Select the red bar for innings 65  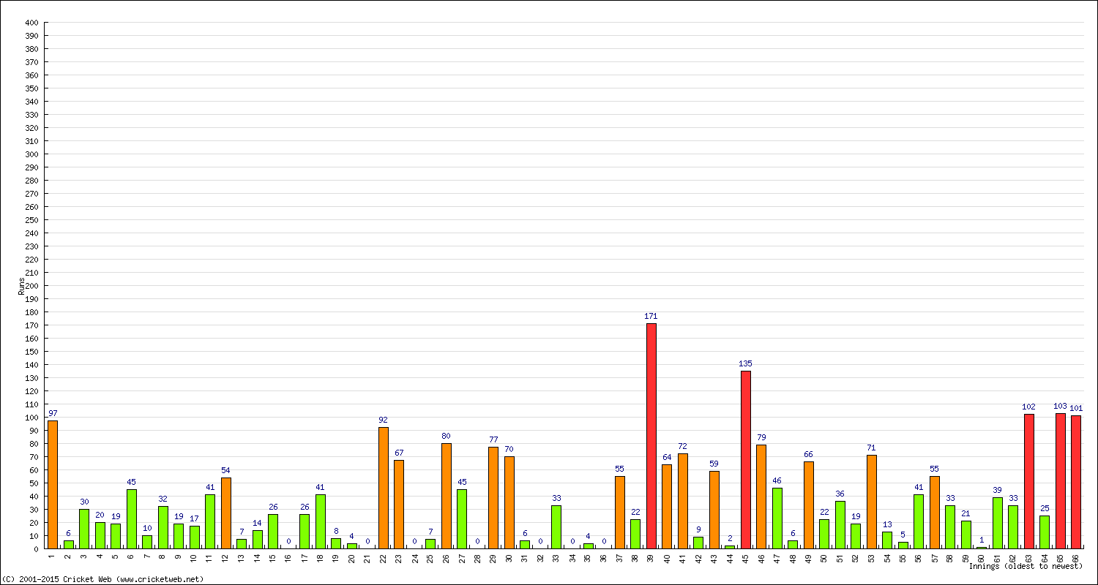1060,480
